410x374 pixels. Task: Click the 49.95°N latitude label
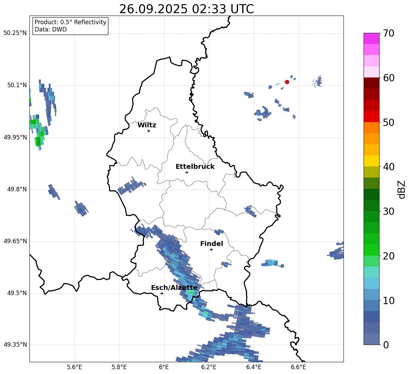[x=15, y=137]
